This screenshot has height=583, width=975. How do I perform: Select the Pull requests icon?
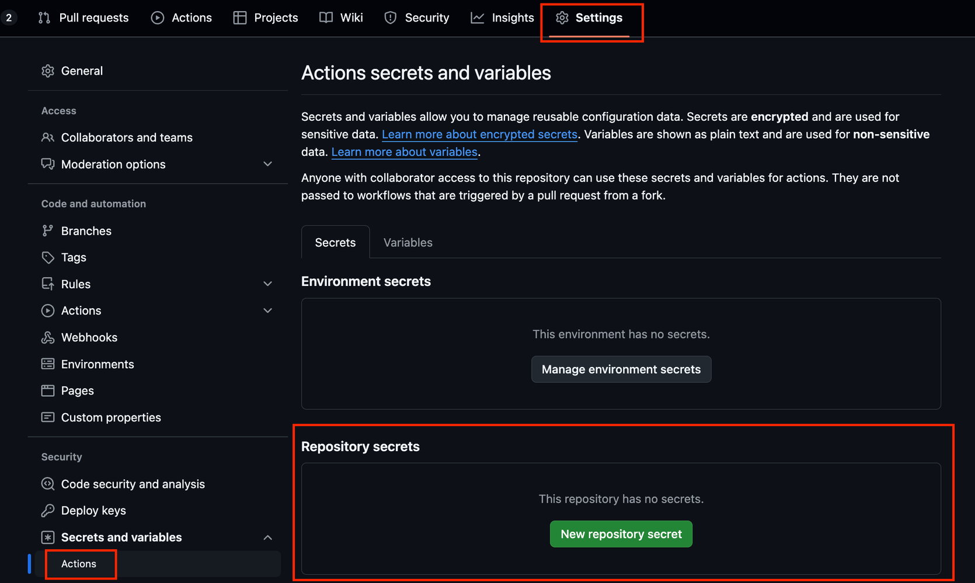[44, 18]
